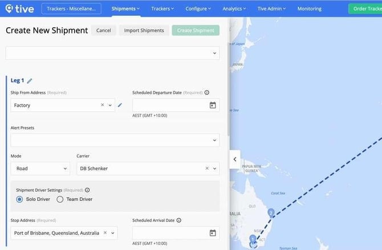382x250 pixels.
Task: Open the Analytics menu
Action: pyautogui.click(x=234, y=9)
